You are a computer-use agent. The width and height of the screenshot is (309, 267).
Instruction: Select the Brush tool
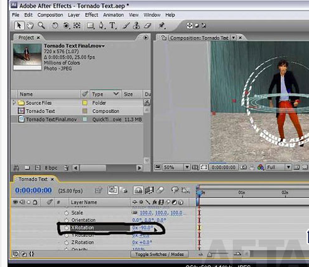[x=126, y=26]
